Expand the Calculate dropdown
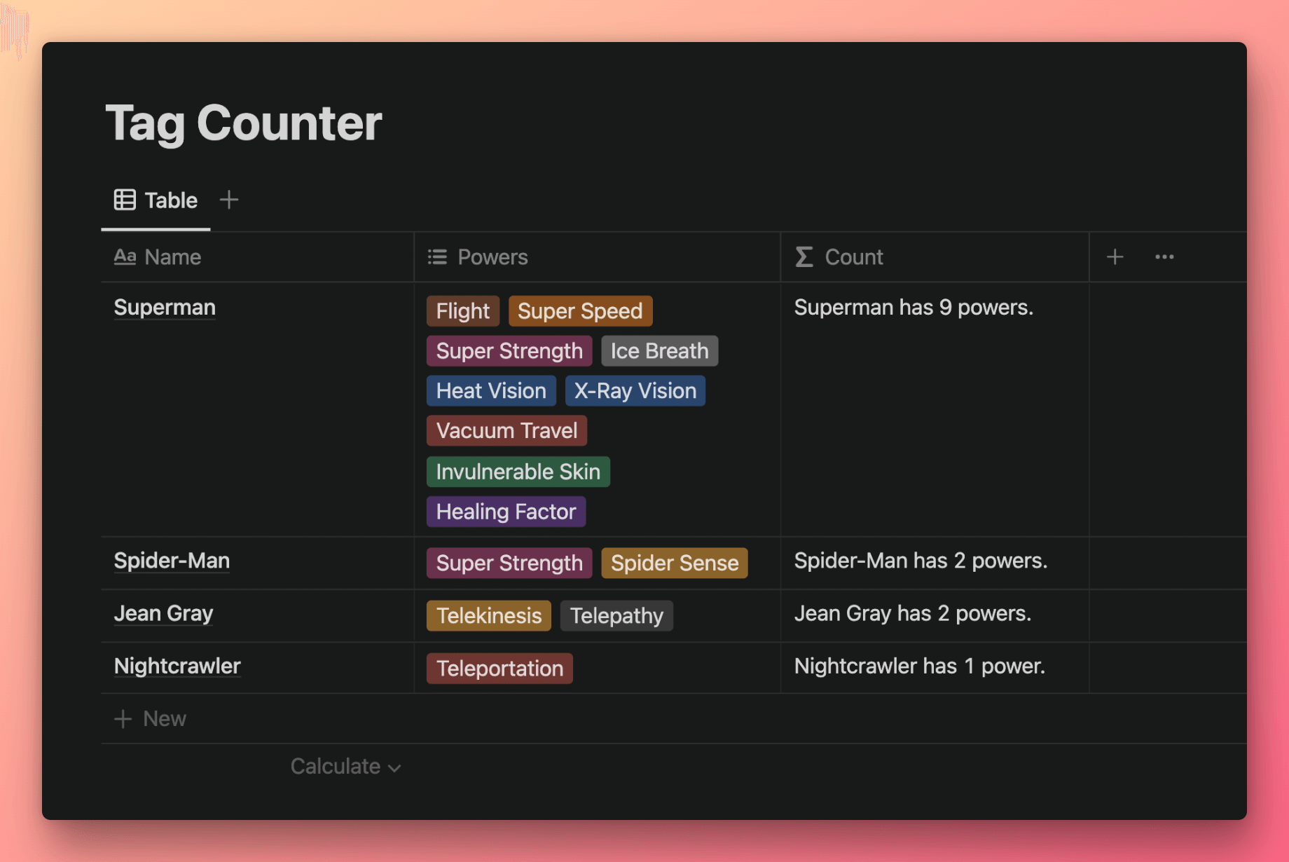1289x862 pixels. click(345, 767)
